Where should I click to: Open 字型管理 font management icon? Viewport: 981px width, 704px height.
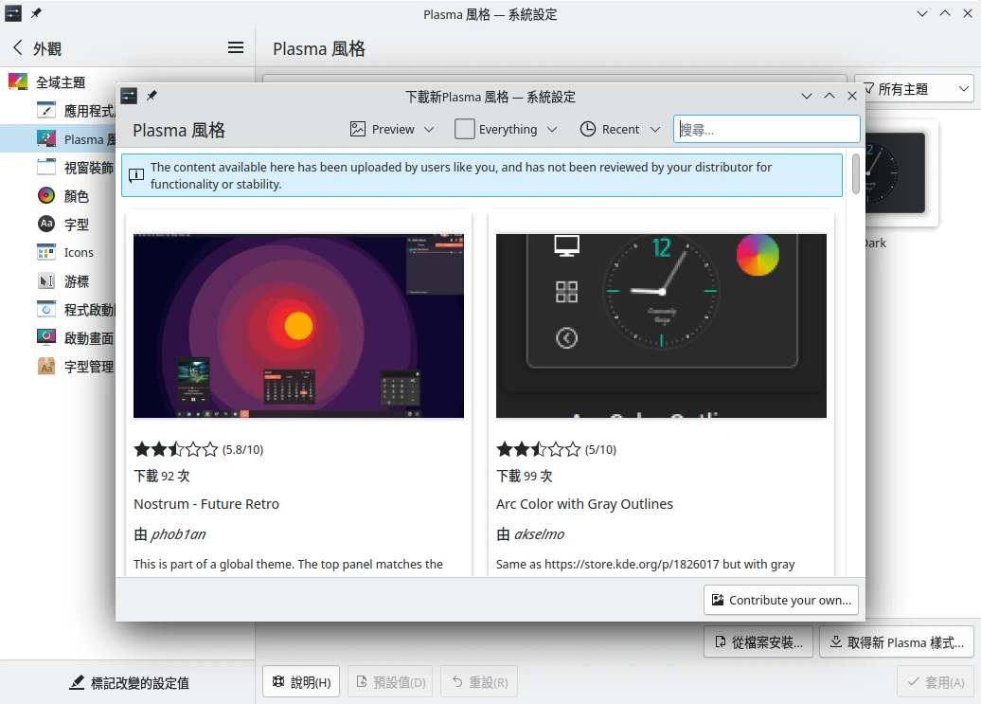tap(46, 366)
